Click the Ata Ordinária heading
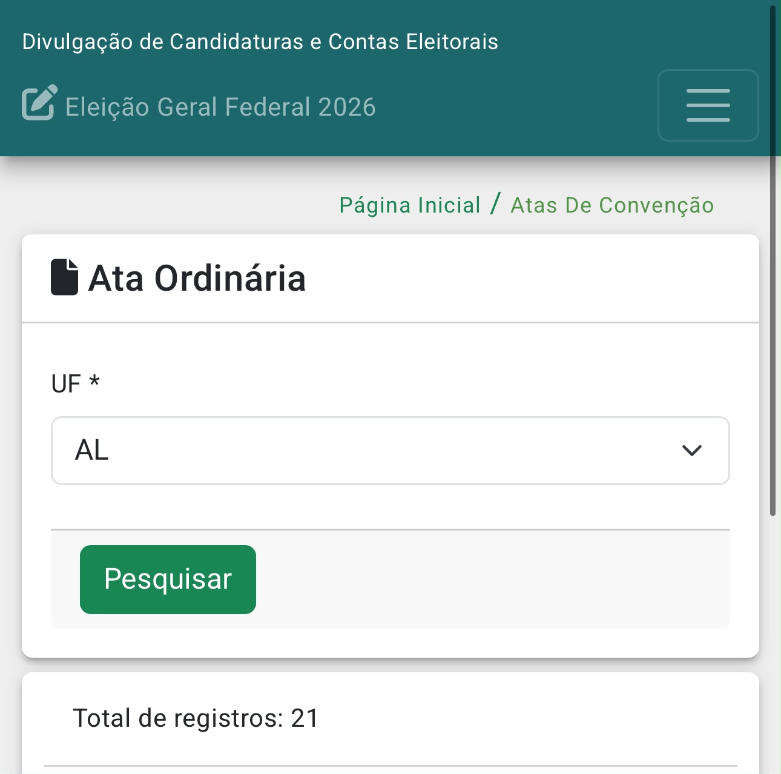781x774 pixels. pyautogui.click(x=197, y=278)
